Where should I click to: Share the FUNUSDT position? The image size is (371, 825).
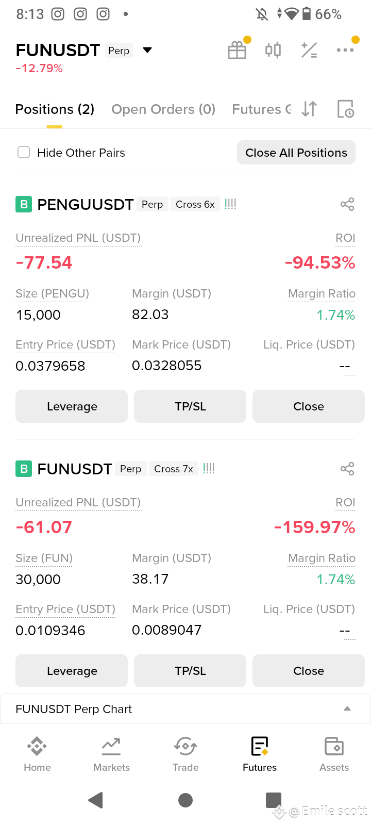[347, 469]
